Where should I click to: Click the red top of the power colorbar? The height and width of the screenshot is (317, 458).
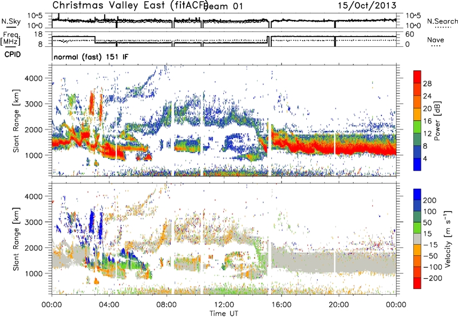[417, 77]
